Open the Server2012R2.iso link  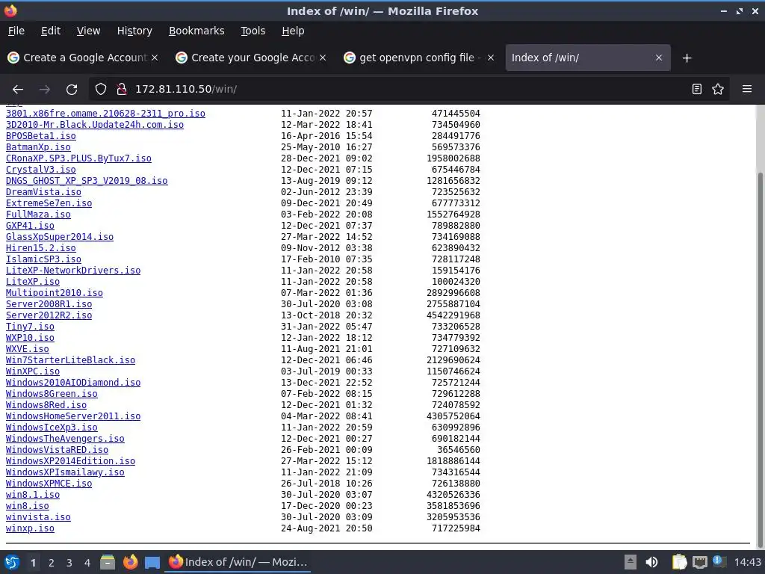click(49, 315)
